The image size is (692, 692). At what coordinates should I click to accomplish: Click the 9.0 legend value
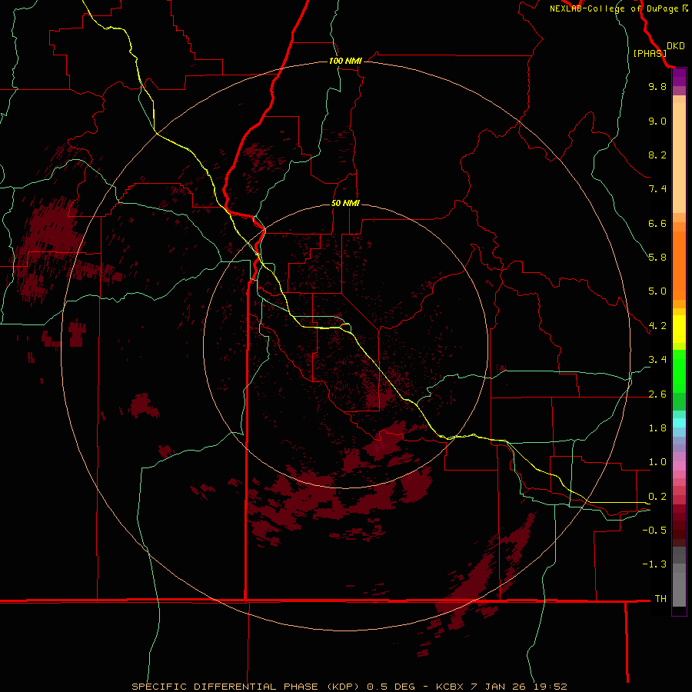657,121
